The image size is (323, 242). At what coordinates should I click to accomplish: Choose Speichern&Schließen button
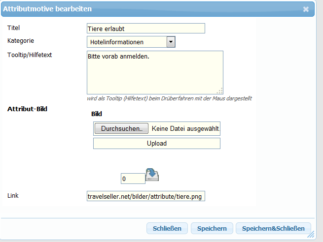tap(273, 228)
